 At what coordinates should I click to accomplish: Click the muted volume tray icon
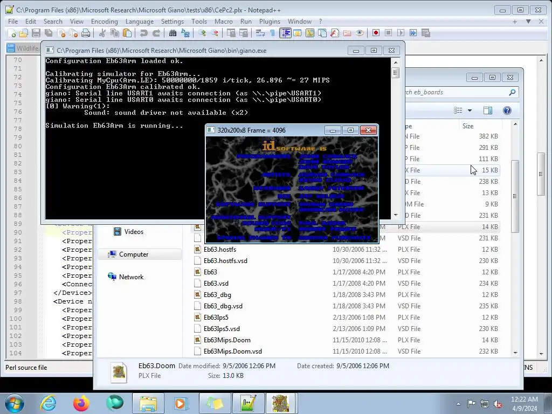click(498, 404)
